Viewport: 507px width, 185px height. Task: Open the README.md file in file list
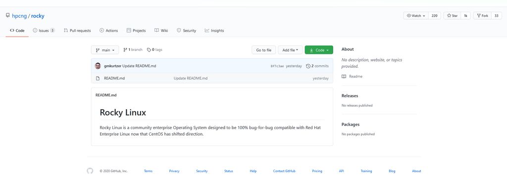tap(114, 78)
